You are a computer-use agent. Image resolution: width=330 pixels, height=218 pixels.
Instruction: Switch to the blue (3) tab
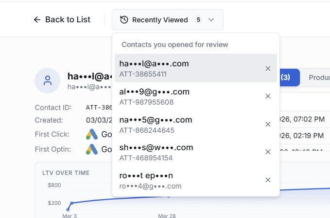(289, 78)
